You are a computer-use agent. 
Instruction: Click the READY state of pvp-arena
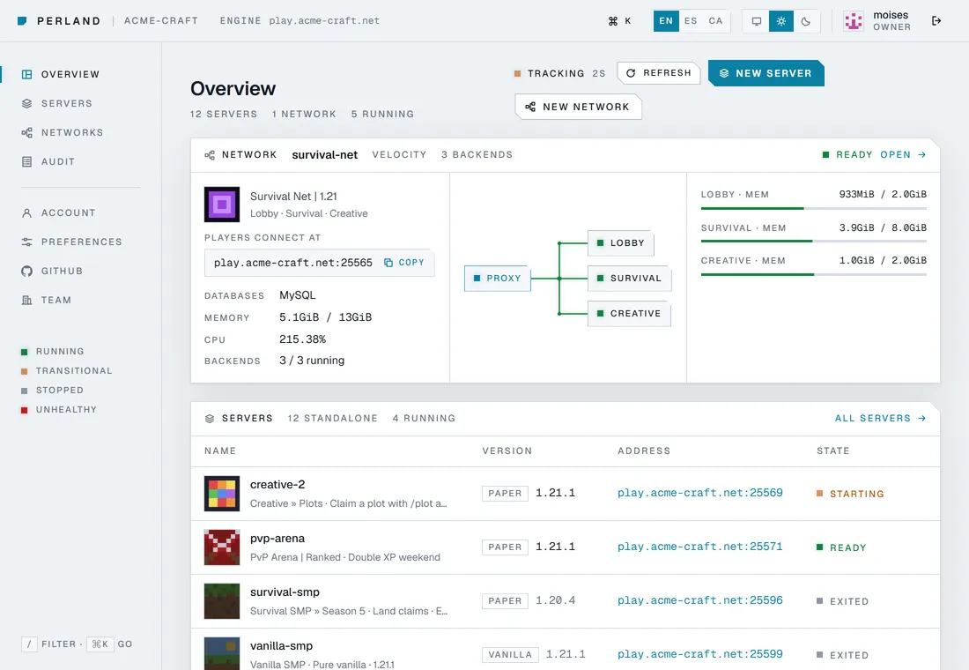tap(841, 547)
